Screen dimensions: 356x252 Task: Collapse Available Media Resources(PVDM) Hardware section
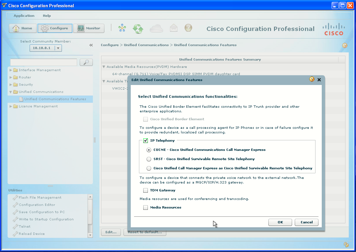104,67
